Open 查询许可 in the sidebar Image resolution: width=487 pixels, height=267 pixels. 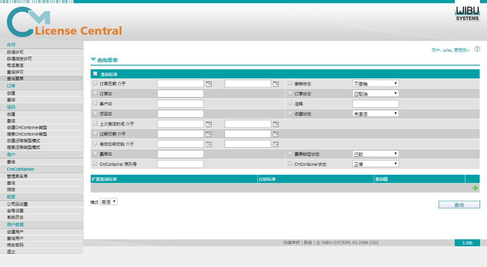[15, 72]
